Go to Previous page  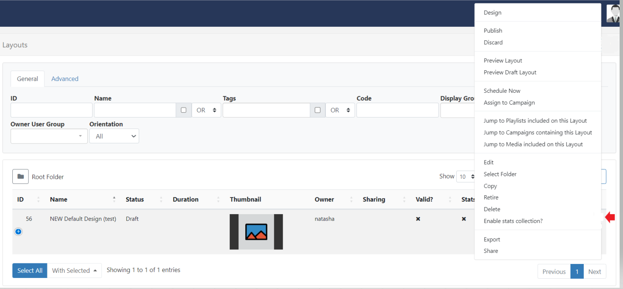pos(554,272)
